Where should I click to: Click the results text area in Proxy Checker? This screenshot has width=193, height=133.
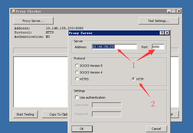tap(41, 82)
